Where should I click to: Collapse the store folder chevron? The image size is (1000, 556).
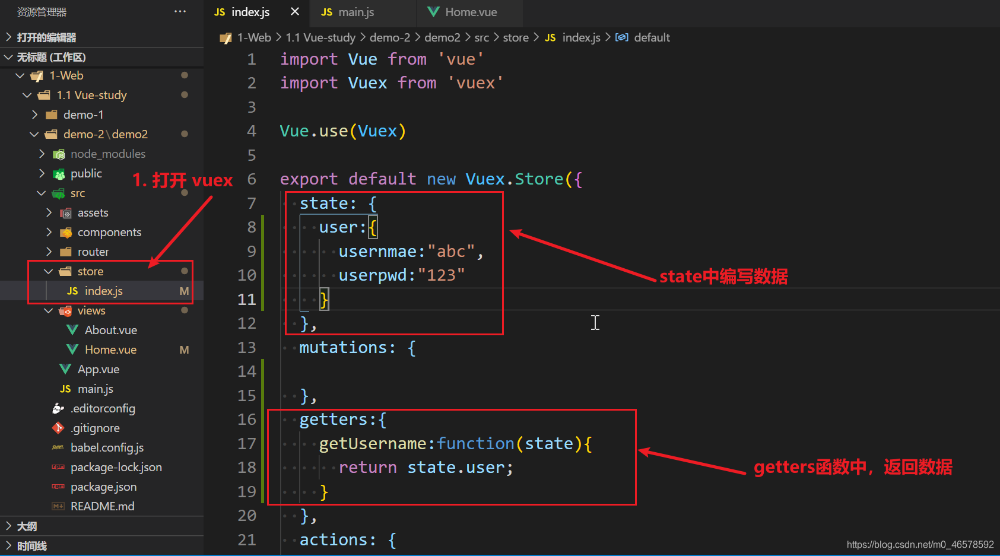(49, 271)
